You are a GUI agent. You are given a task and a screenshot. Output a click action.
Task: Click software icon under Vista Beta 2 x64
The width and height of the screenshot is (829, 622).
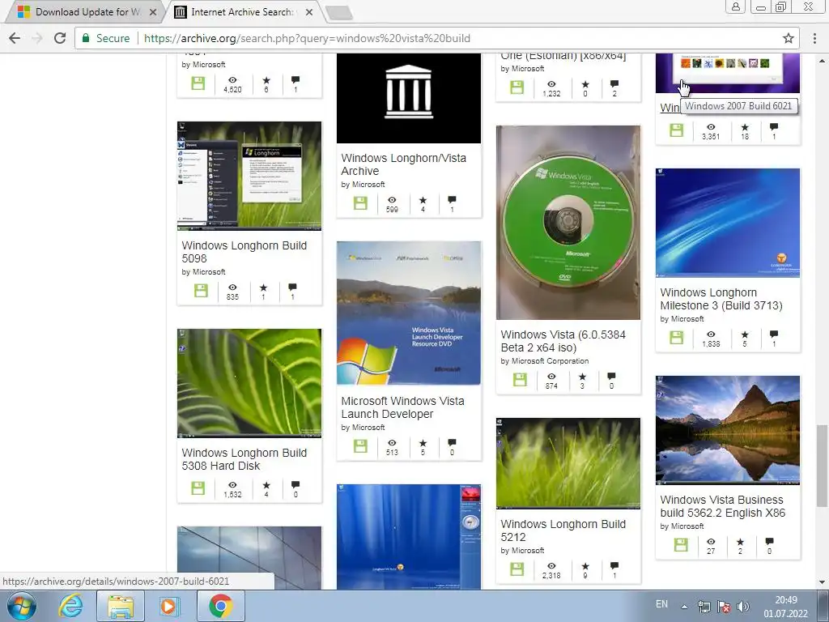point(521,380)
